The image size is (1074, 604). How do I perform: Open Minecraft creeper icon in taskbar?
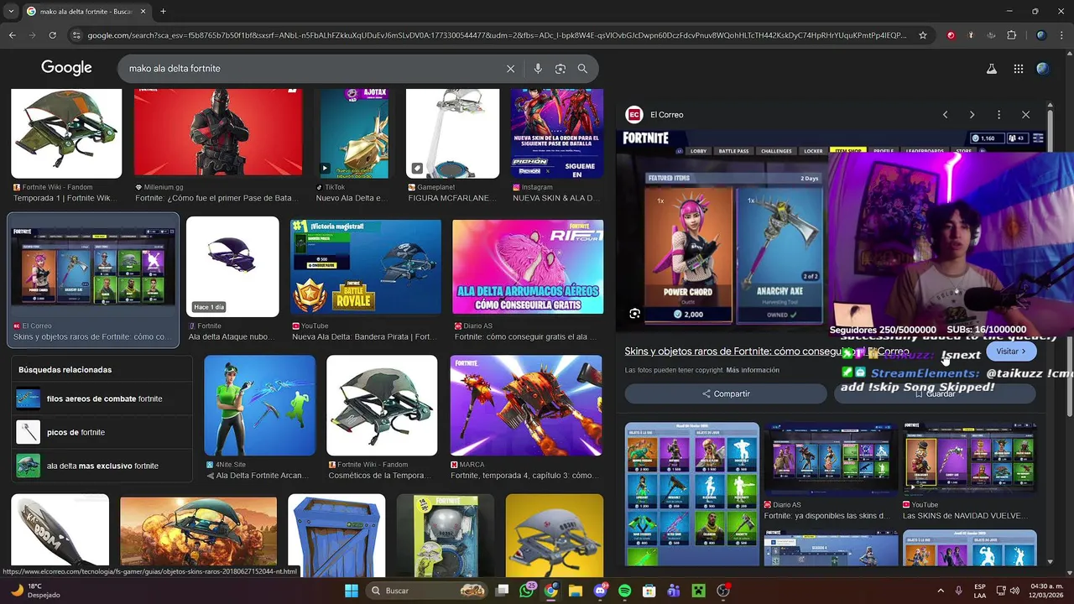(x=698, y=591)
